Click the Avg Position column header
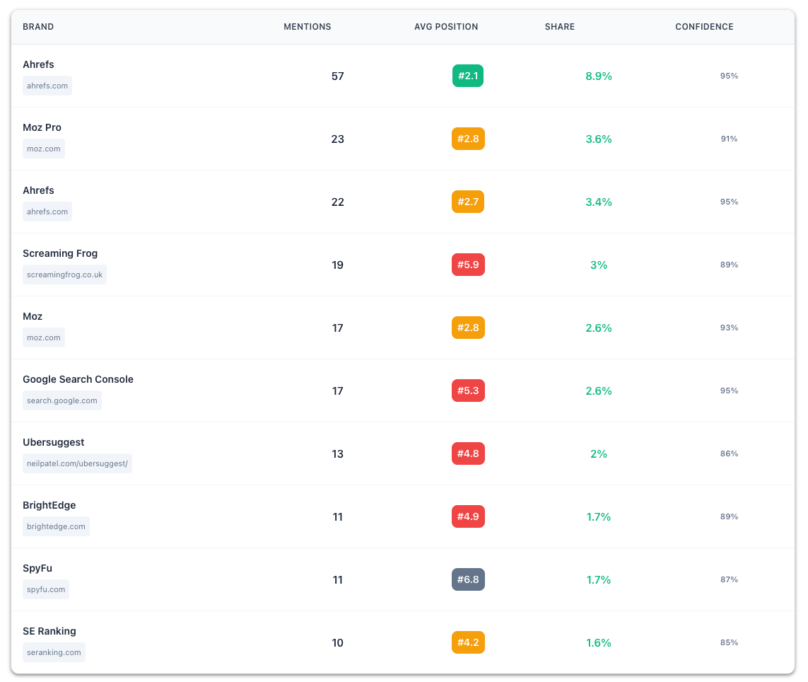Screen dimensions: 808x682 (x=446, y=27)
